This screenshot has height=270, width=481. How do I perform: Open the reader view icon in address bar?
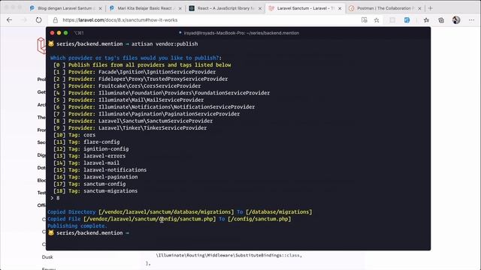click(364, 20)
